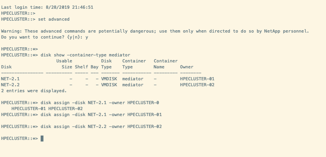Click HPECLUSTER-01 in the autocomplete suggestion line
This screenshot has height=157, width=326.
29,109
